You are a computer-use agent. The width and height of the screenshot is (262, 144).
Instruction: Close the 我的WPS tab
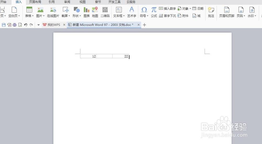[x=64, y=25]
